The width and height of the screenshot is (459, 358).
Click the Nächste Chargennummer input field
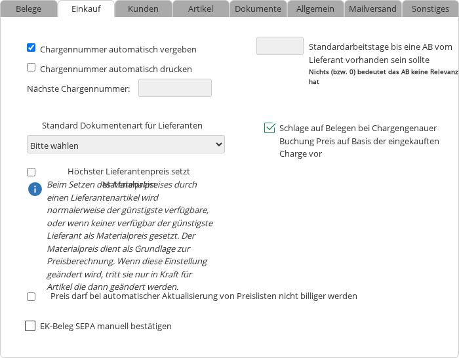(x=175, y=88)
